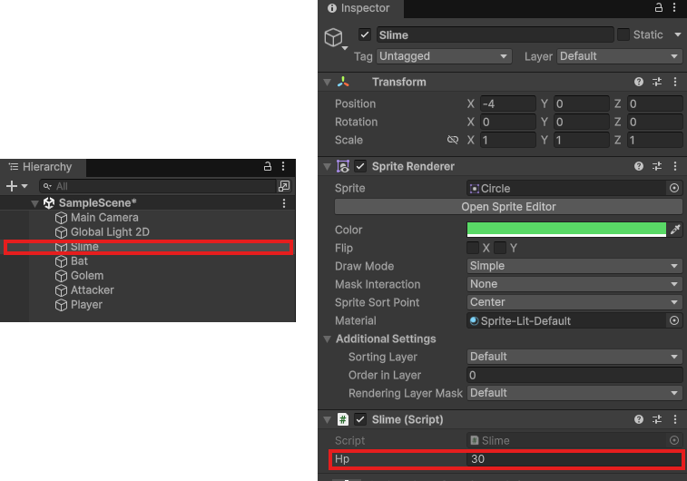Click the Slime name field in Inspector
This screenshot has width=687, height=481.
click(495, 34)
